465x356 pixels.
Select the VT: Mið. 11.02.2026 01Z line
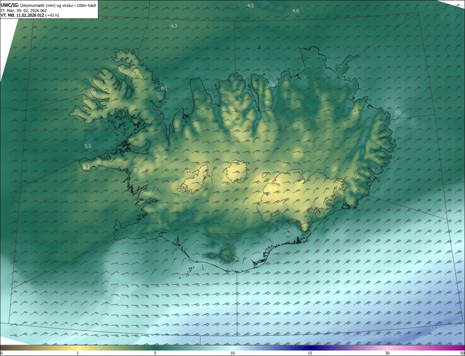tap(30, 15)
